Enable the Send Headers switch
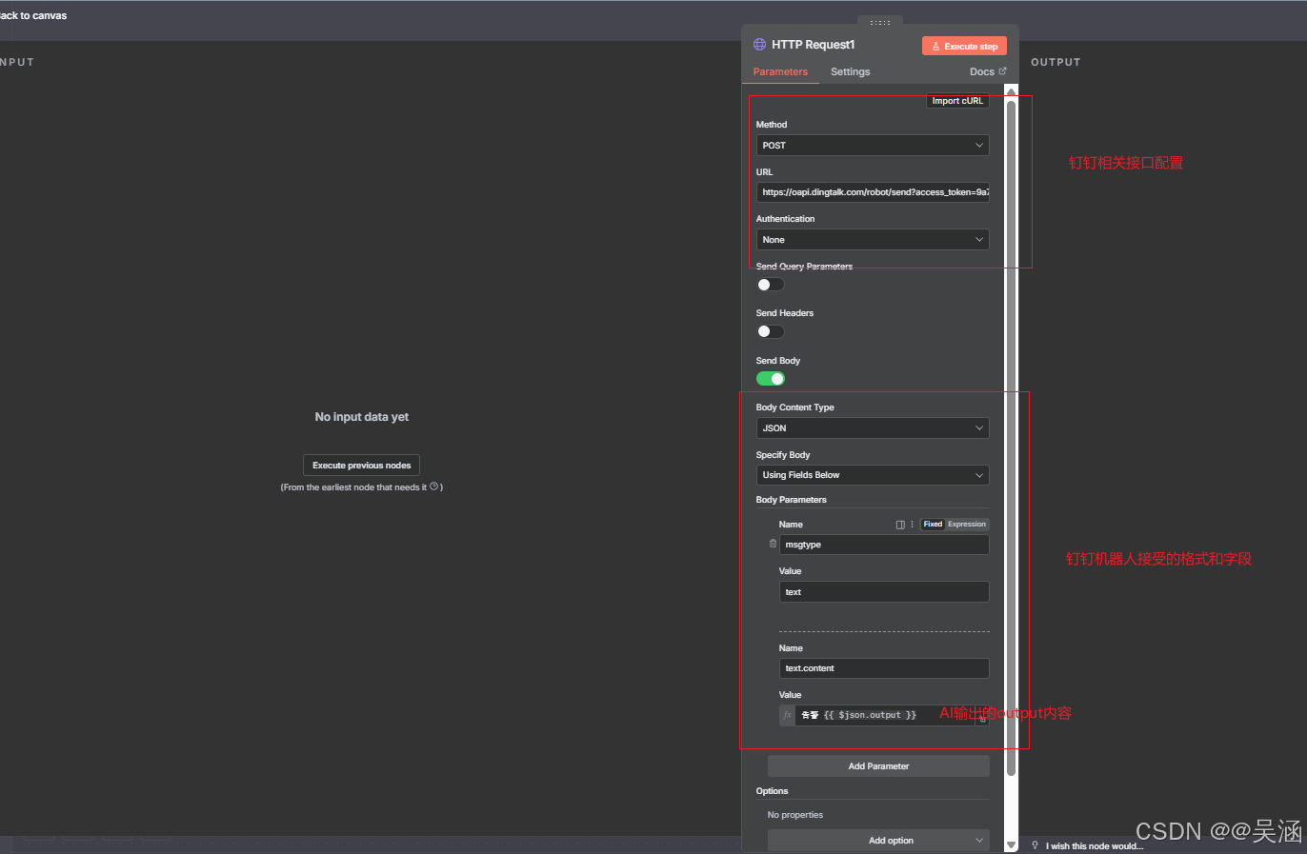1307x854 pixels. (771, 331)
